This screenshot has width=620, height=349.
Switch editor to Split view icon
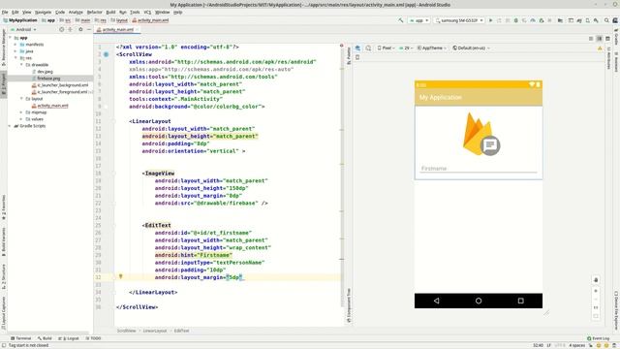coord(600,39)
